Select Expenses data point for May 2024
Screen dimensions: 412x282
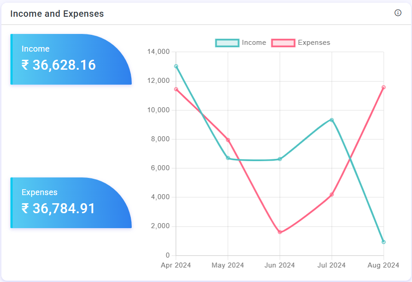[x=228, y=140]
